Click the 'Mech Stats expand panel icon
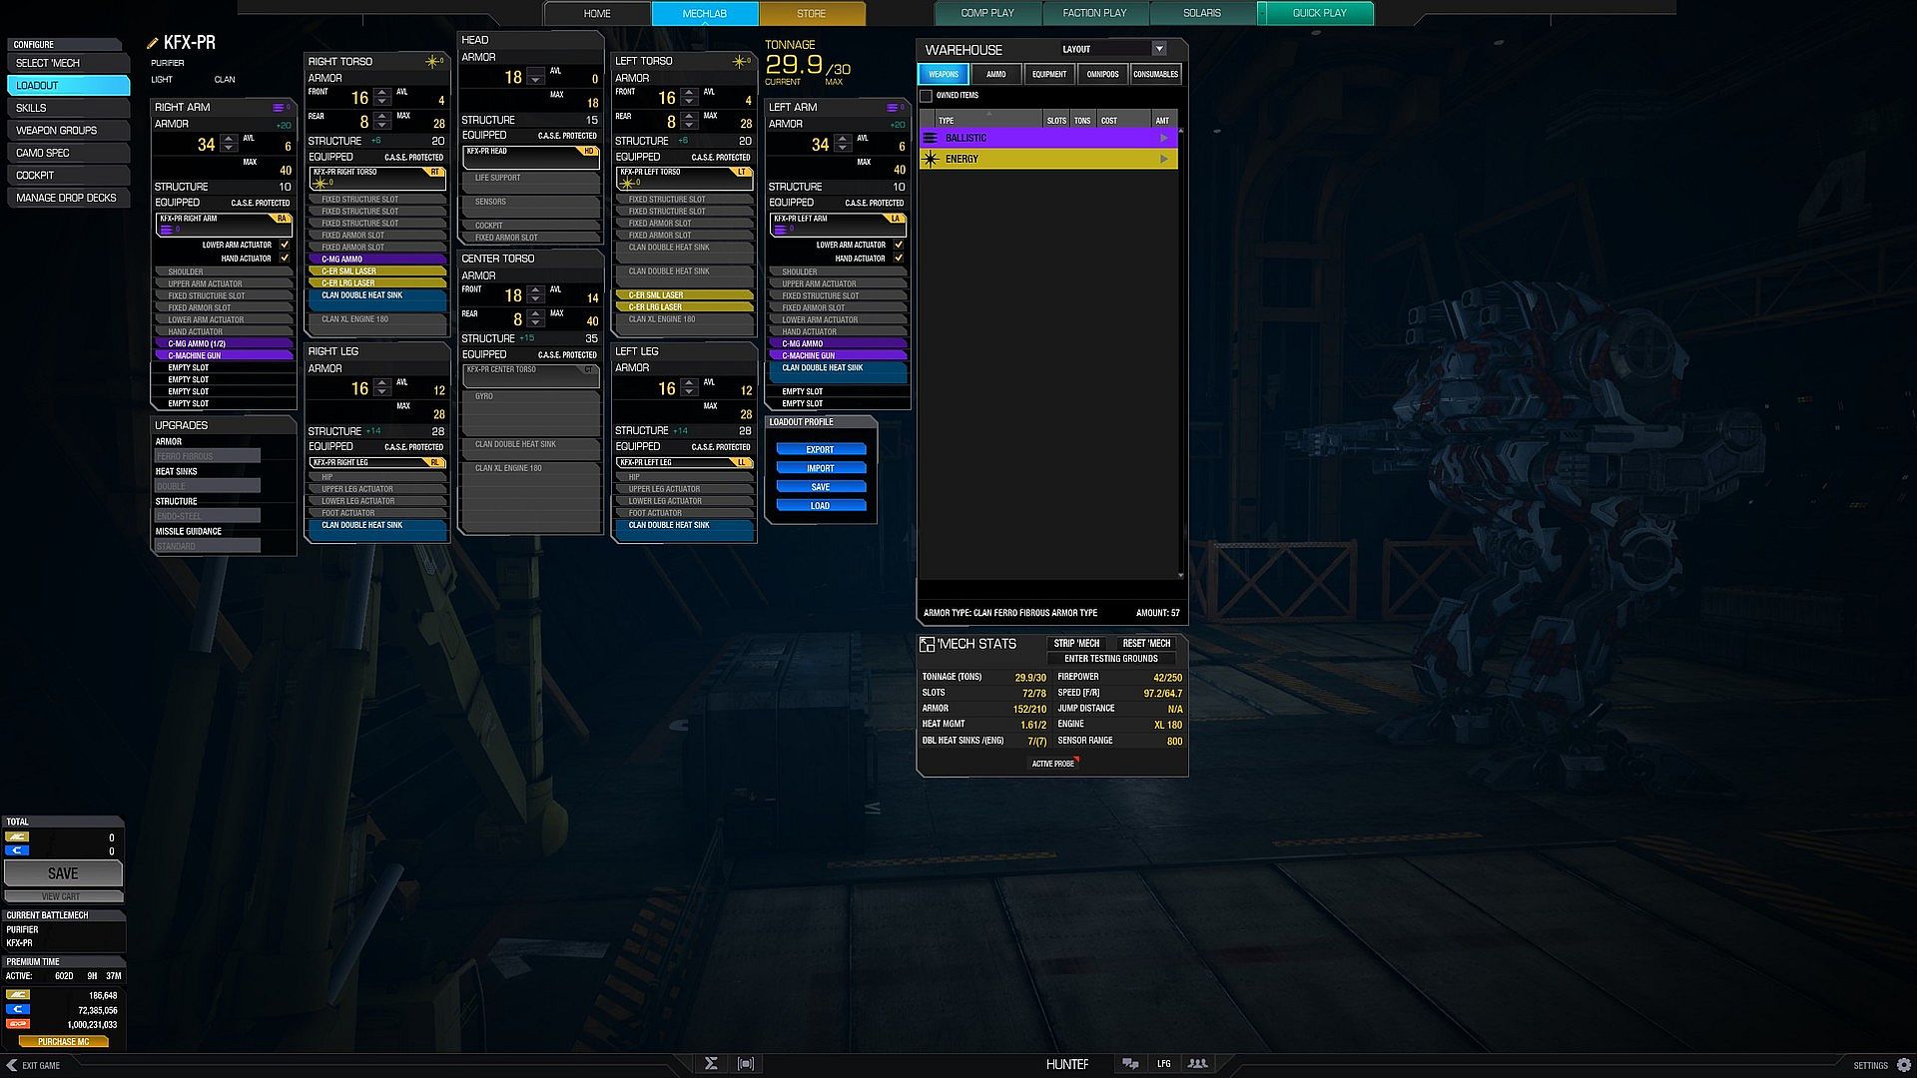This screenshot has height=1078, width=1917. 927,645
